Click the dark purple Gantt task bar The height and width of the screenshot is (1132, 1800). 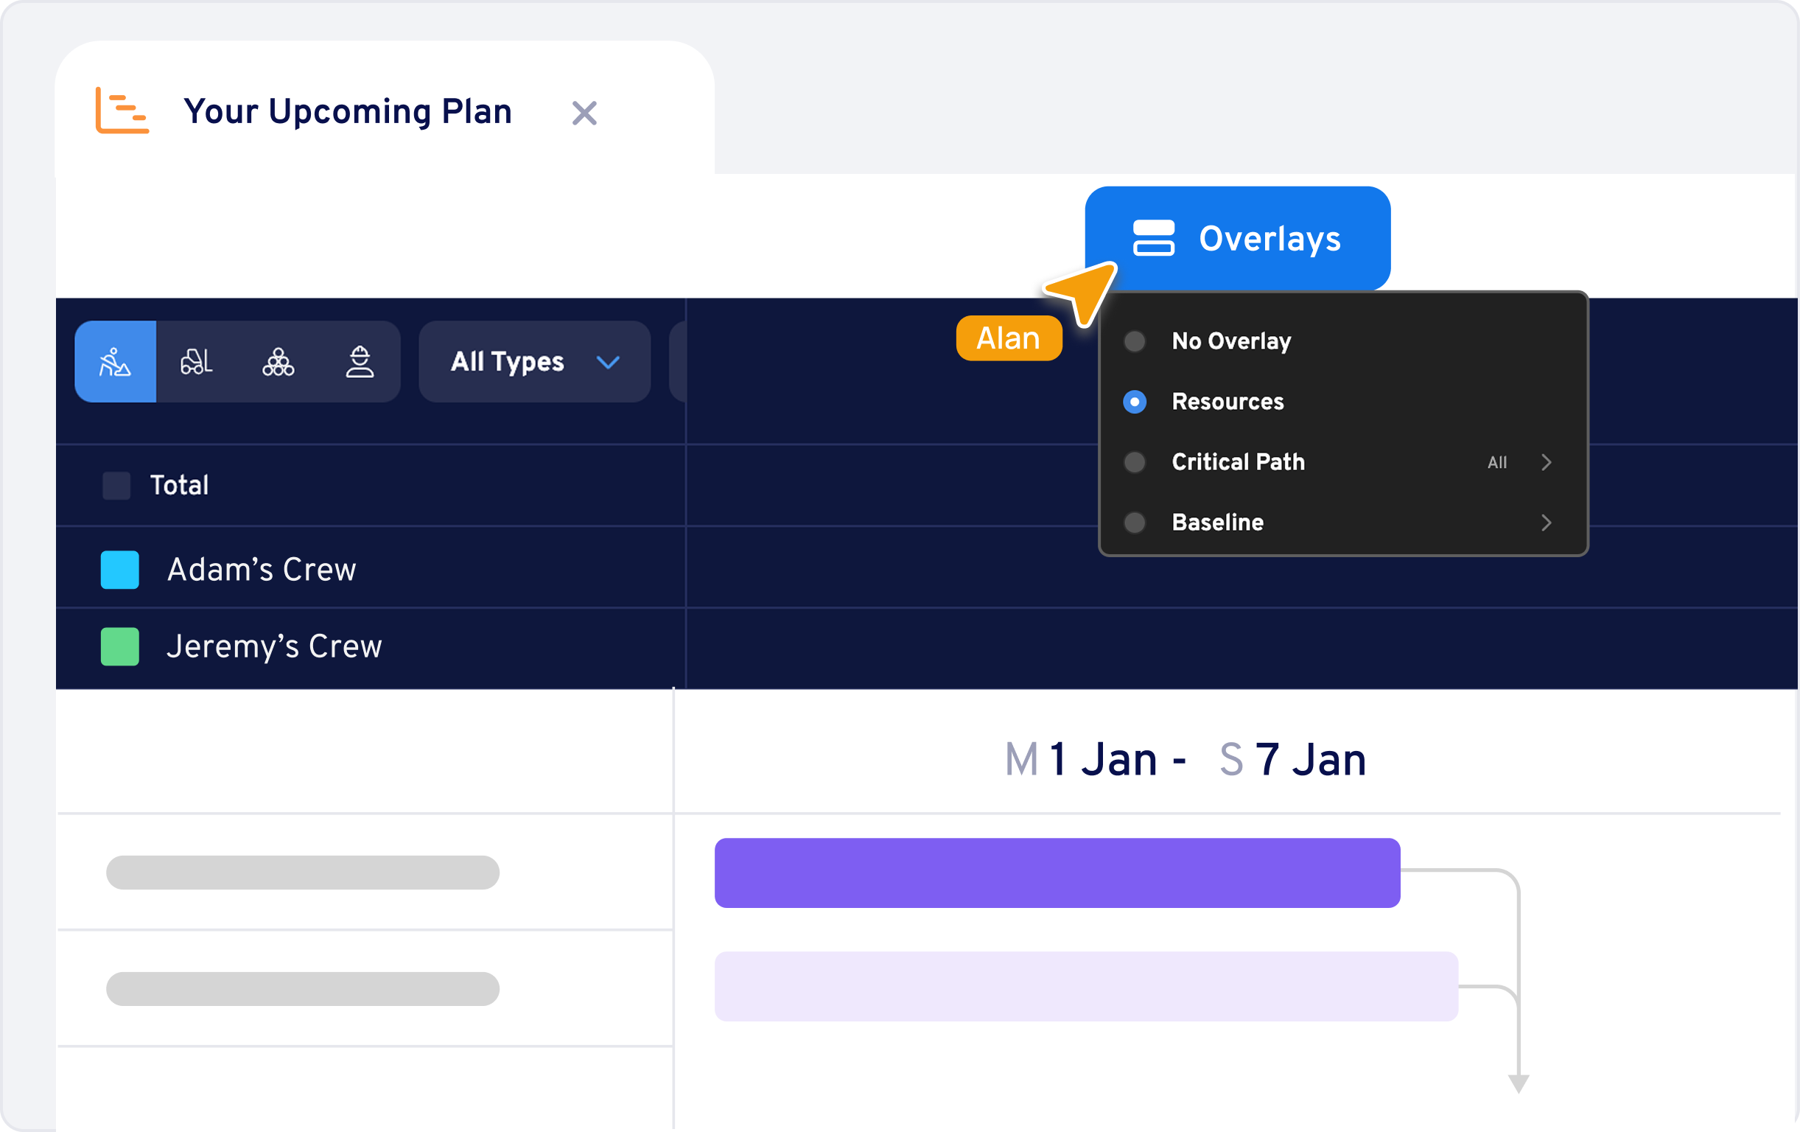1057,873
